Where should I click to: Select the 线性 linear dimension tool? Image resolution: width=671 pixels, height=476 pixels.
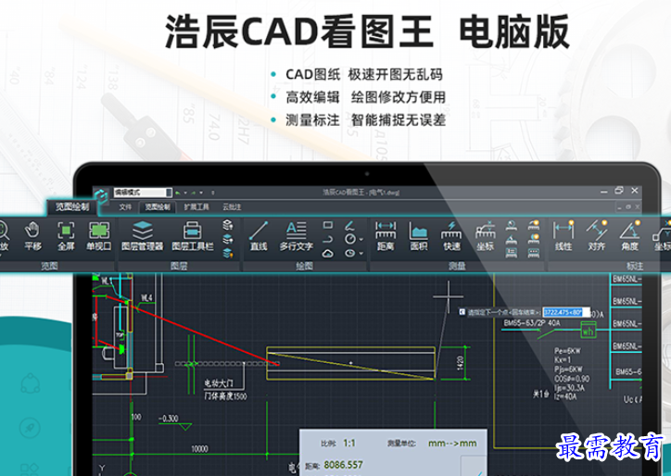coord(563,235)
